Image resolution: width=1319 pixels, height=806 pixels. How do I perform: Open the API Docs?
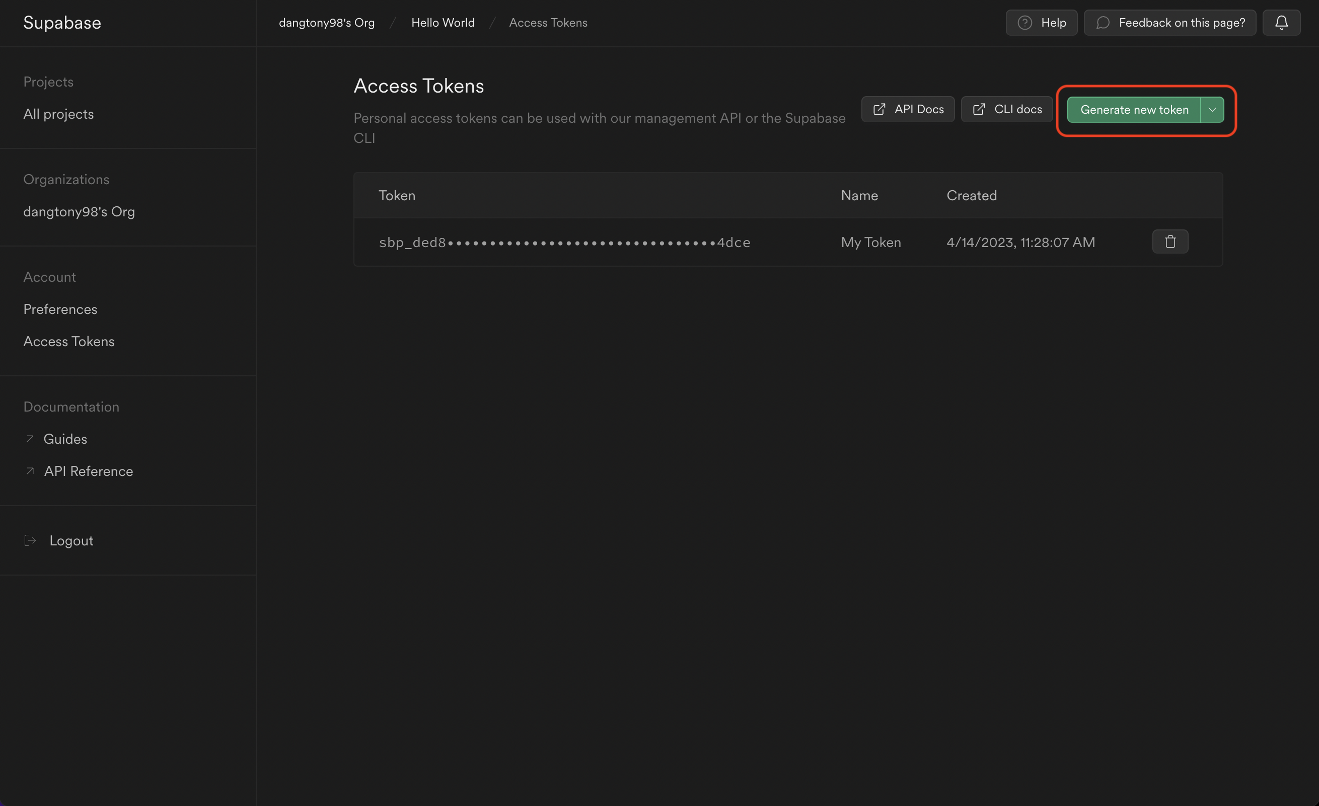pyautogui.click(x=919, y=109)
